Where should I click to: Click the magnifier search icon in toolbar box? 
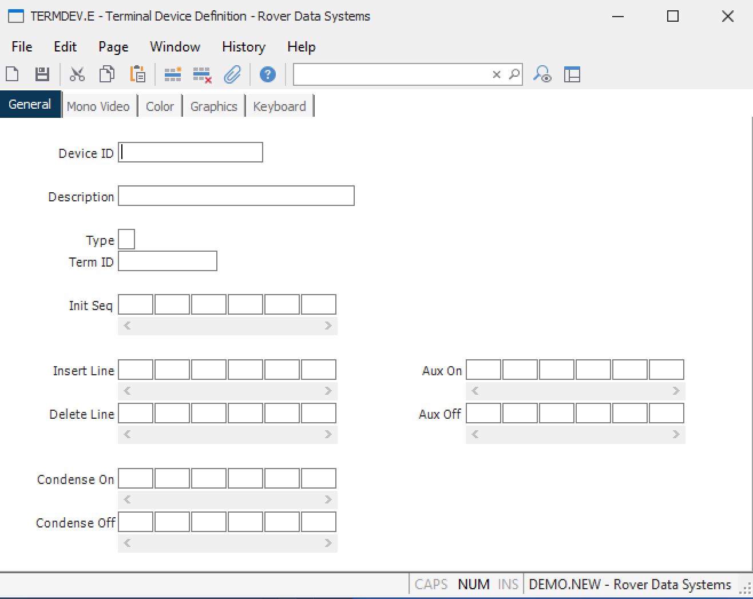[514, 74]
